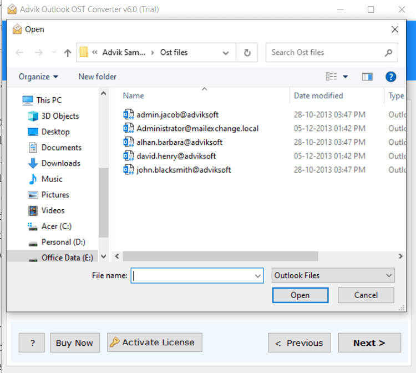Click the search magnifier icon
Viewport: 416px width, 373px height.
(389, 53)
